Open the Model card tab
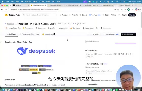 pos(11,34)
